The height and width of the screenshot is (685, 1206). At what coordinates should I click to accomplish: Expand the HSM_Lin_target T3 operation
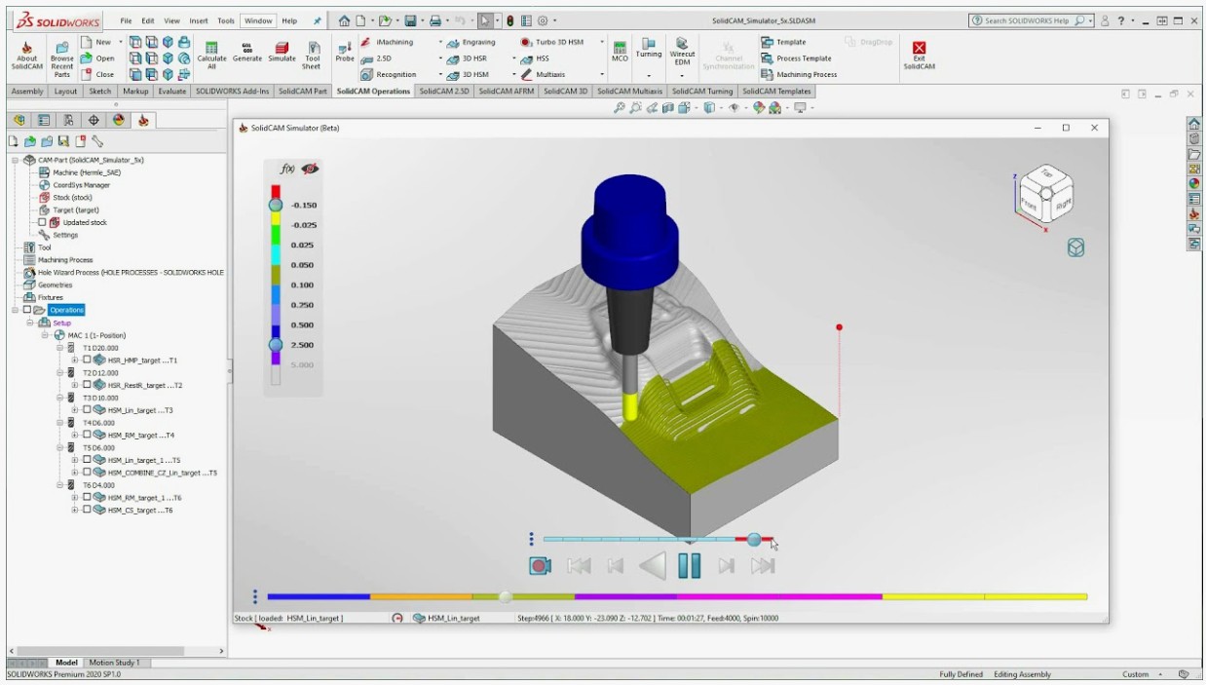click(x=74, y=410)
